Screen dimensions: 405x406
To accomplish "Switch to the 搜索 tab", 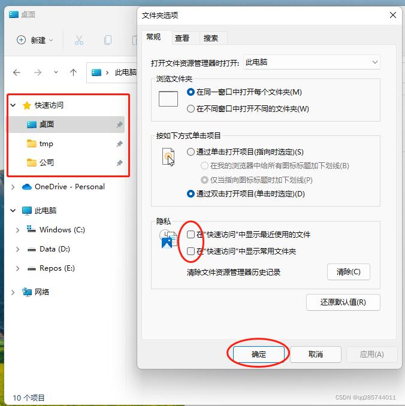I will pyautogui.click(x=211, y=38).
